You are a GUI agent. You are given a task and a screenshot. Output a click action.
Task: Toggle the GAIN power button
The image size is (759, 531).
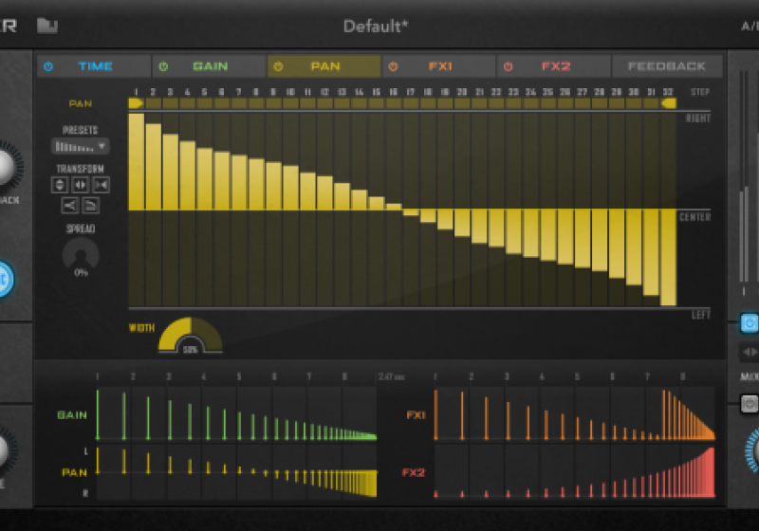pos(163,66)
